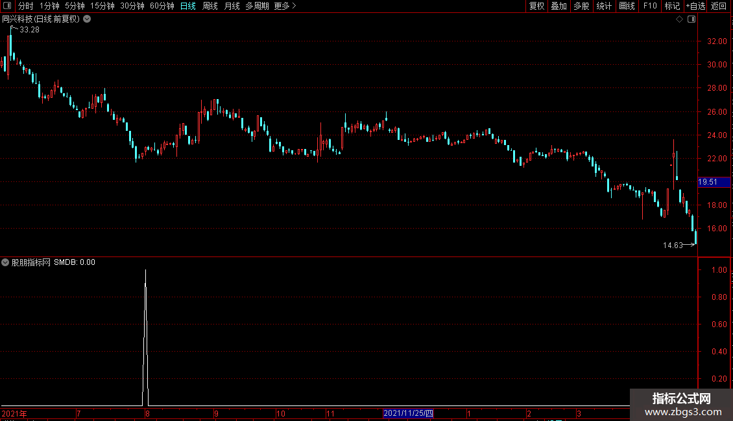Image resolution: width=733 pixels, height=421 pixels.
Task: Click the SMDB: 0.00 indicator value
Action: pos(75,262)
